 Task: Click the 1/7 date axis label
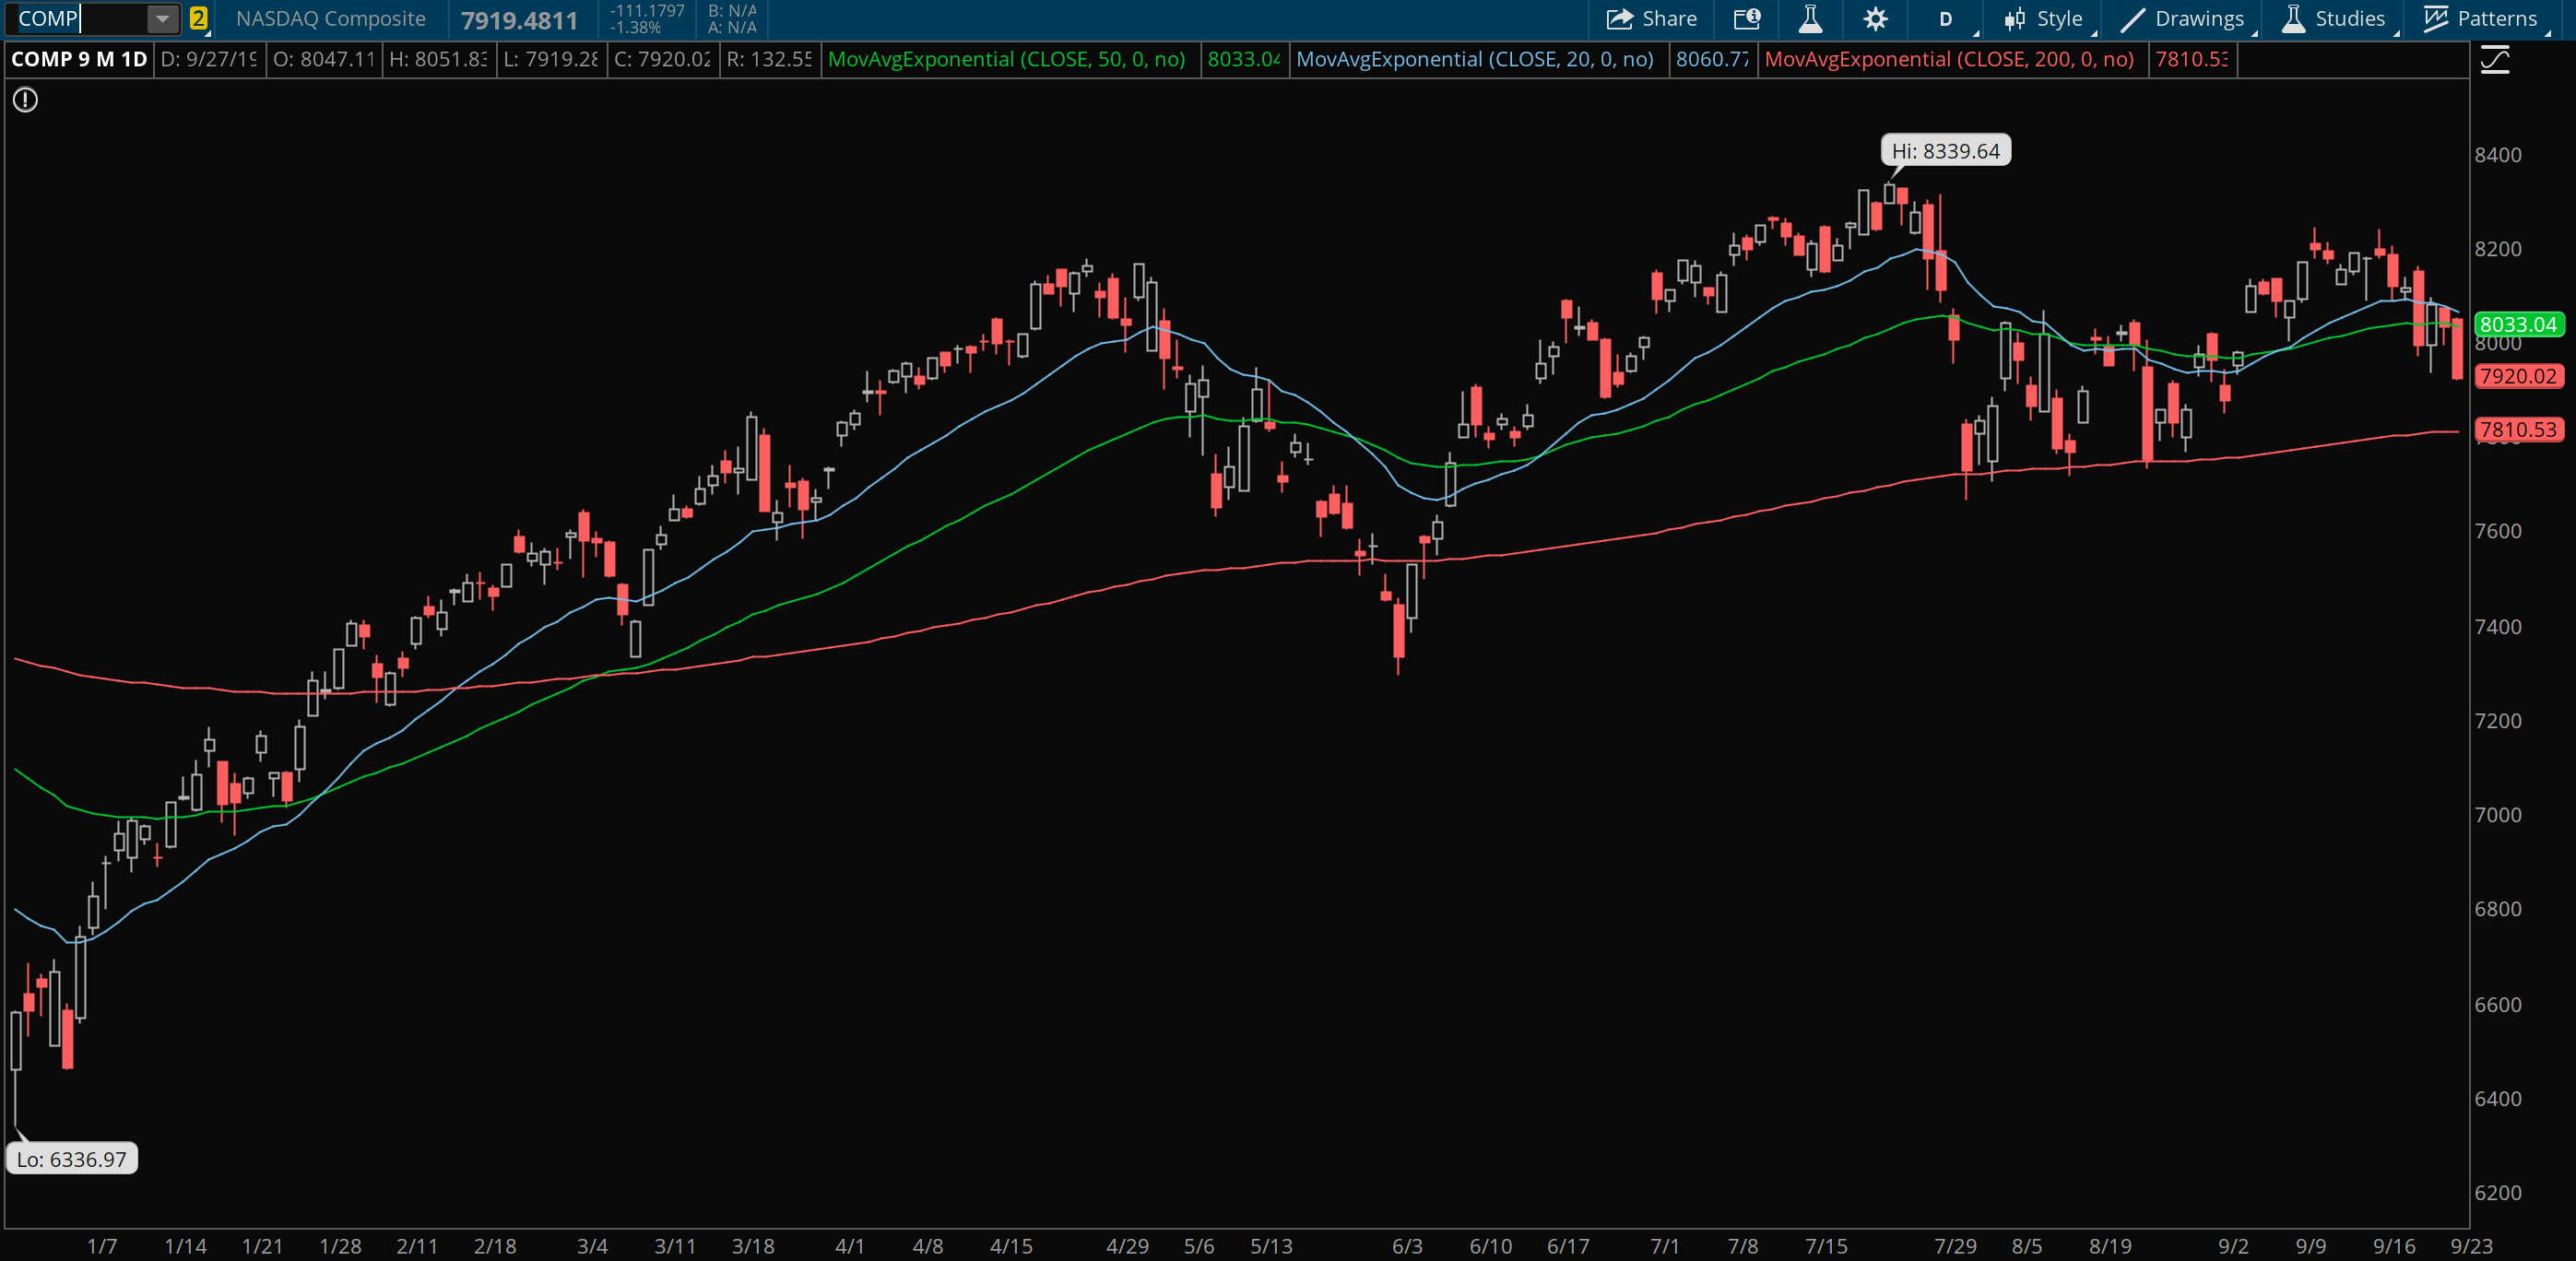click(102, 1246)
